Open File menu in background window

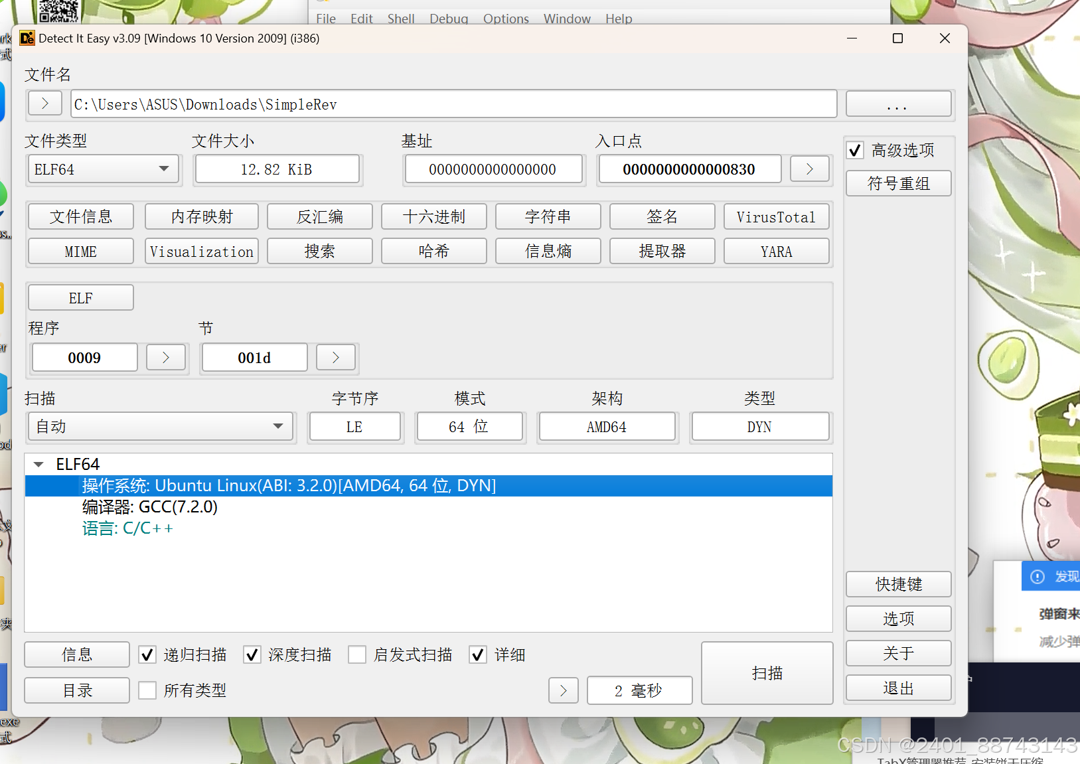pyautogui.click(x=326, y=19)
